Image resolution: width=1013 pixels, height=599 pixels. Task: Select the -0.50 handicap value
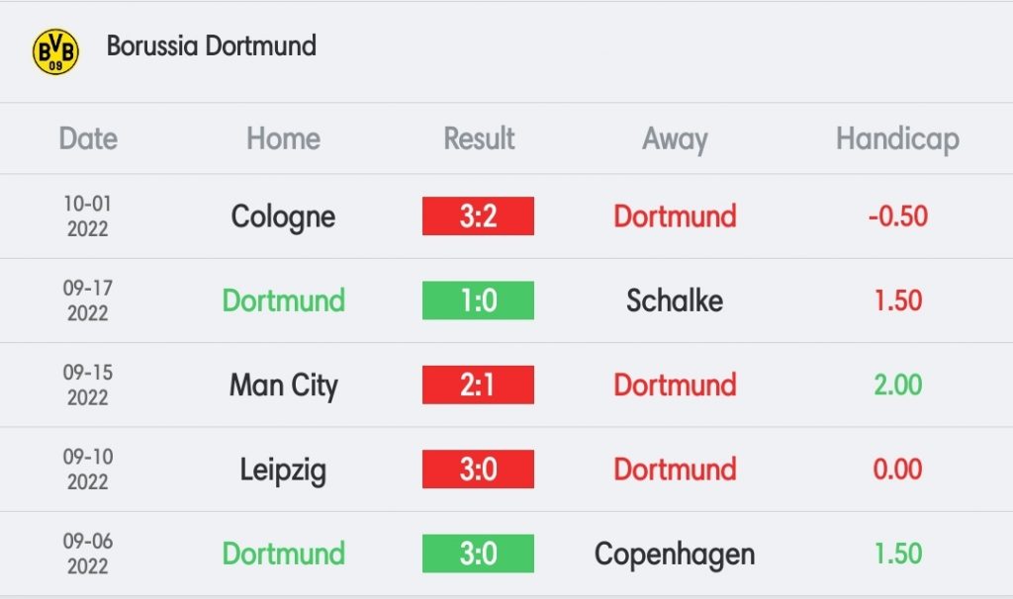click(898, 216)
